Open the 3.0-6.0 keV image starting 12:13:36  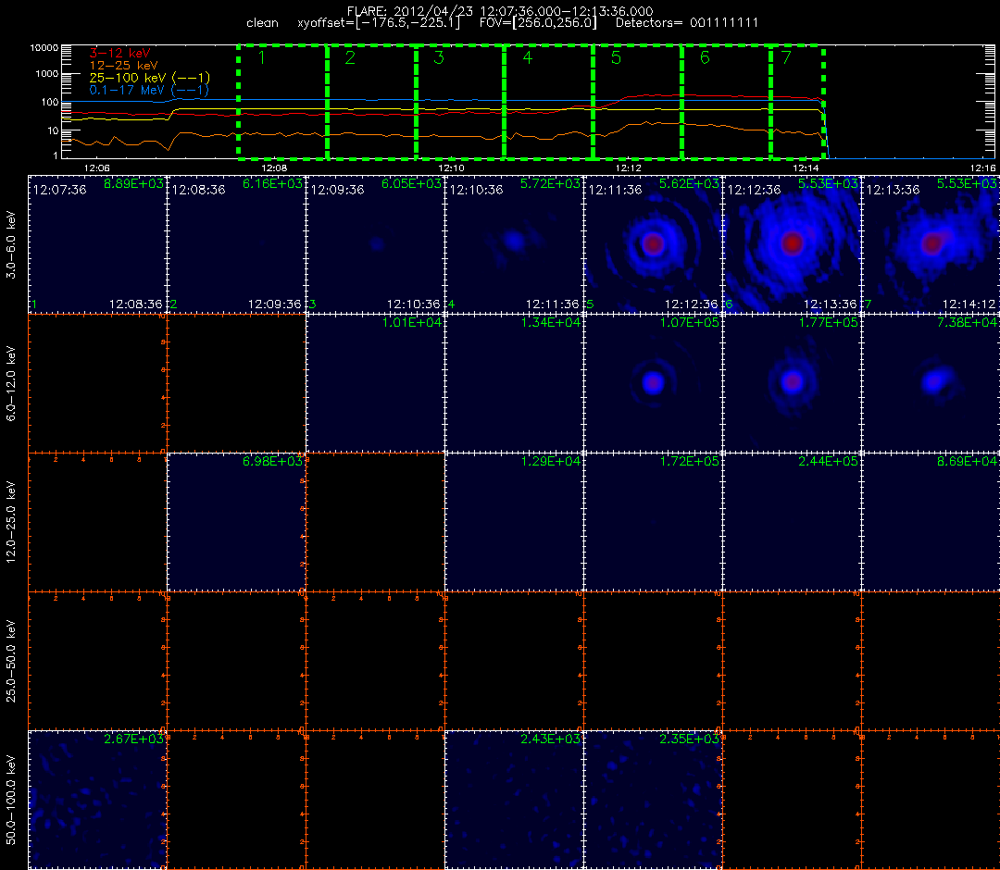[931, 244]
